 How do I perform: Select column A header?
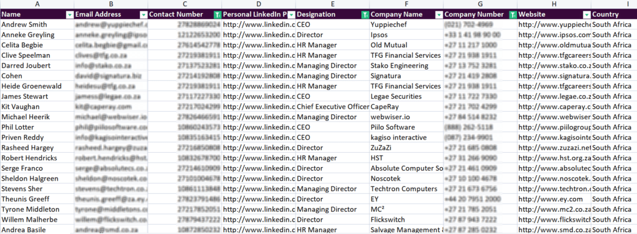37,4
